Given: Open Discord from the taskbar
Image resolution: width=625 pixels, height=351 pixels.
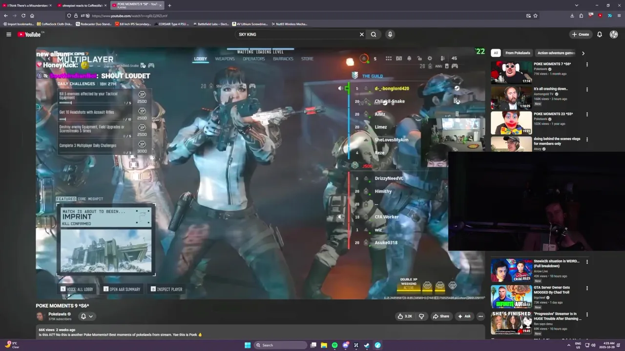Looking at the screenshot, I should pyautogui.click(x=345, y=345).
